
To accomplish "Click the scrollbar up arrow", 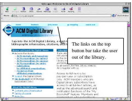I will pos(129,23).
